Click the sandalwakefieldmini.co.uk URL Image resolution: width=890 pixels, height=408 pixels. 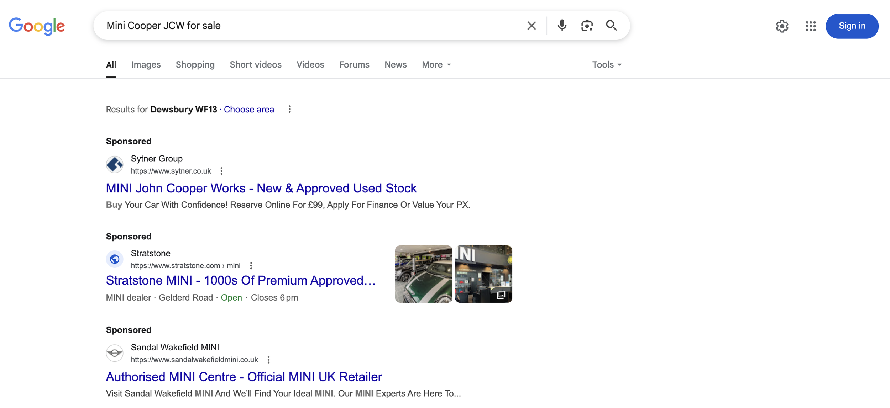[194, 360]
